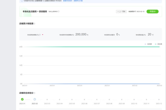166x110 pixels.
Task: Select the 2023.06 timeline dot
Action: [x=85, y=99]
